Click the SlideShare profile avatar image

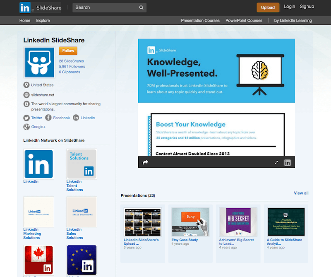tap(39, 63)
